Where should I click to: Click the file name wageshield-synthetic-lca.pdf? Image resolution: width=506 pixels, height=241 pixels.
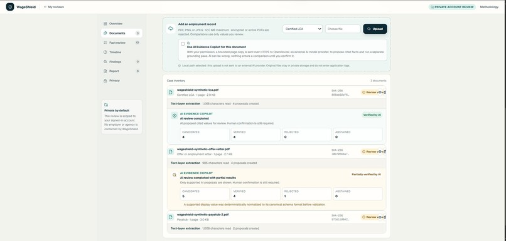(198, 90)
